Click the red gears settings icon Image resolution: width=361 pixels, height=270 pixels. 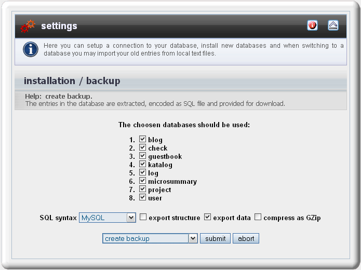pos(28,26)
